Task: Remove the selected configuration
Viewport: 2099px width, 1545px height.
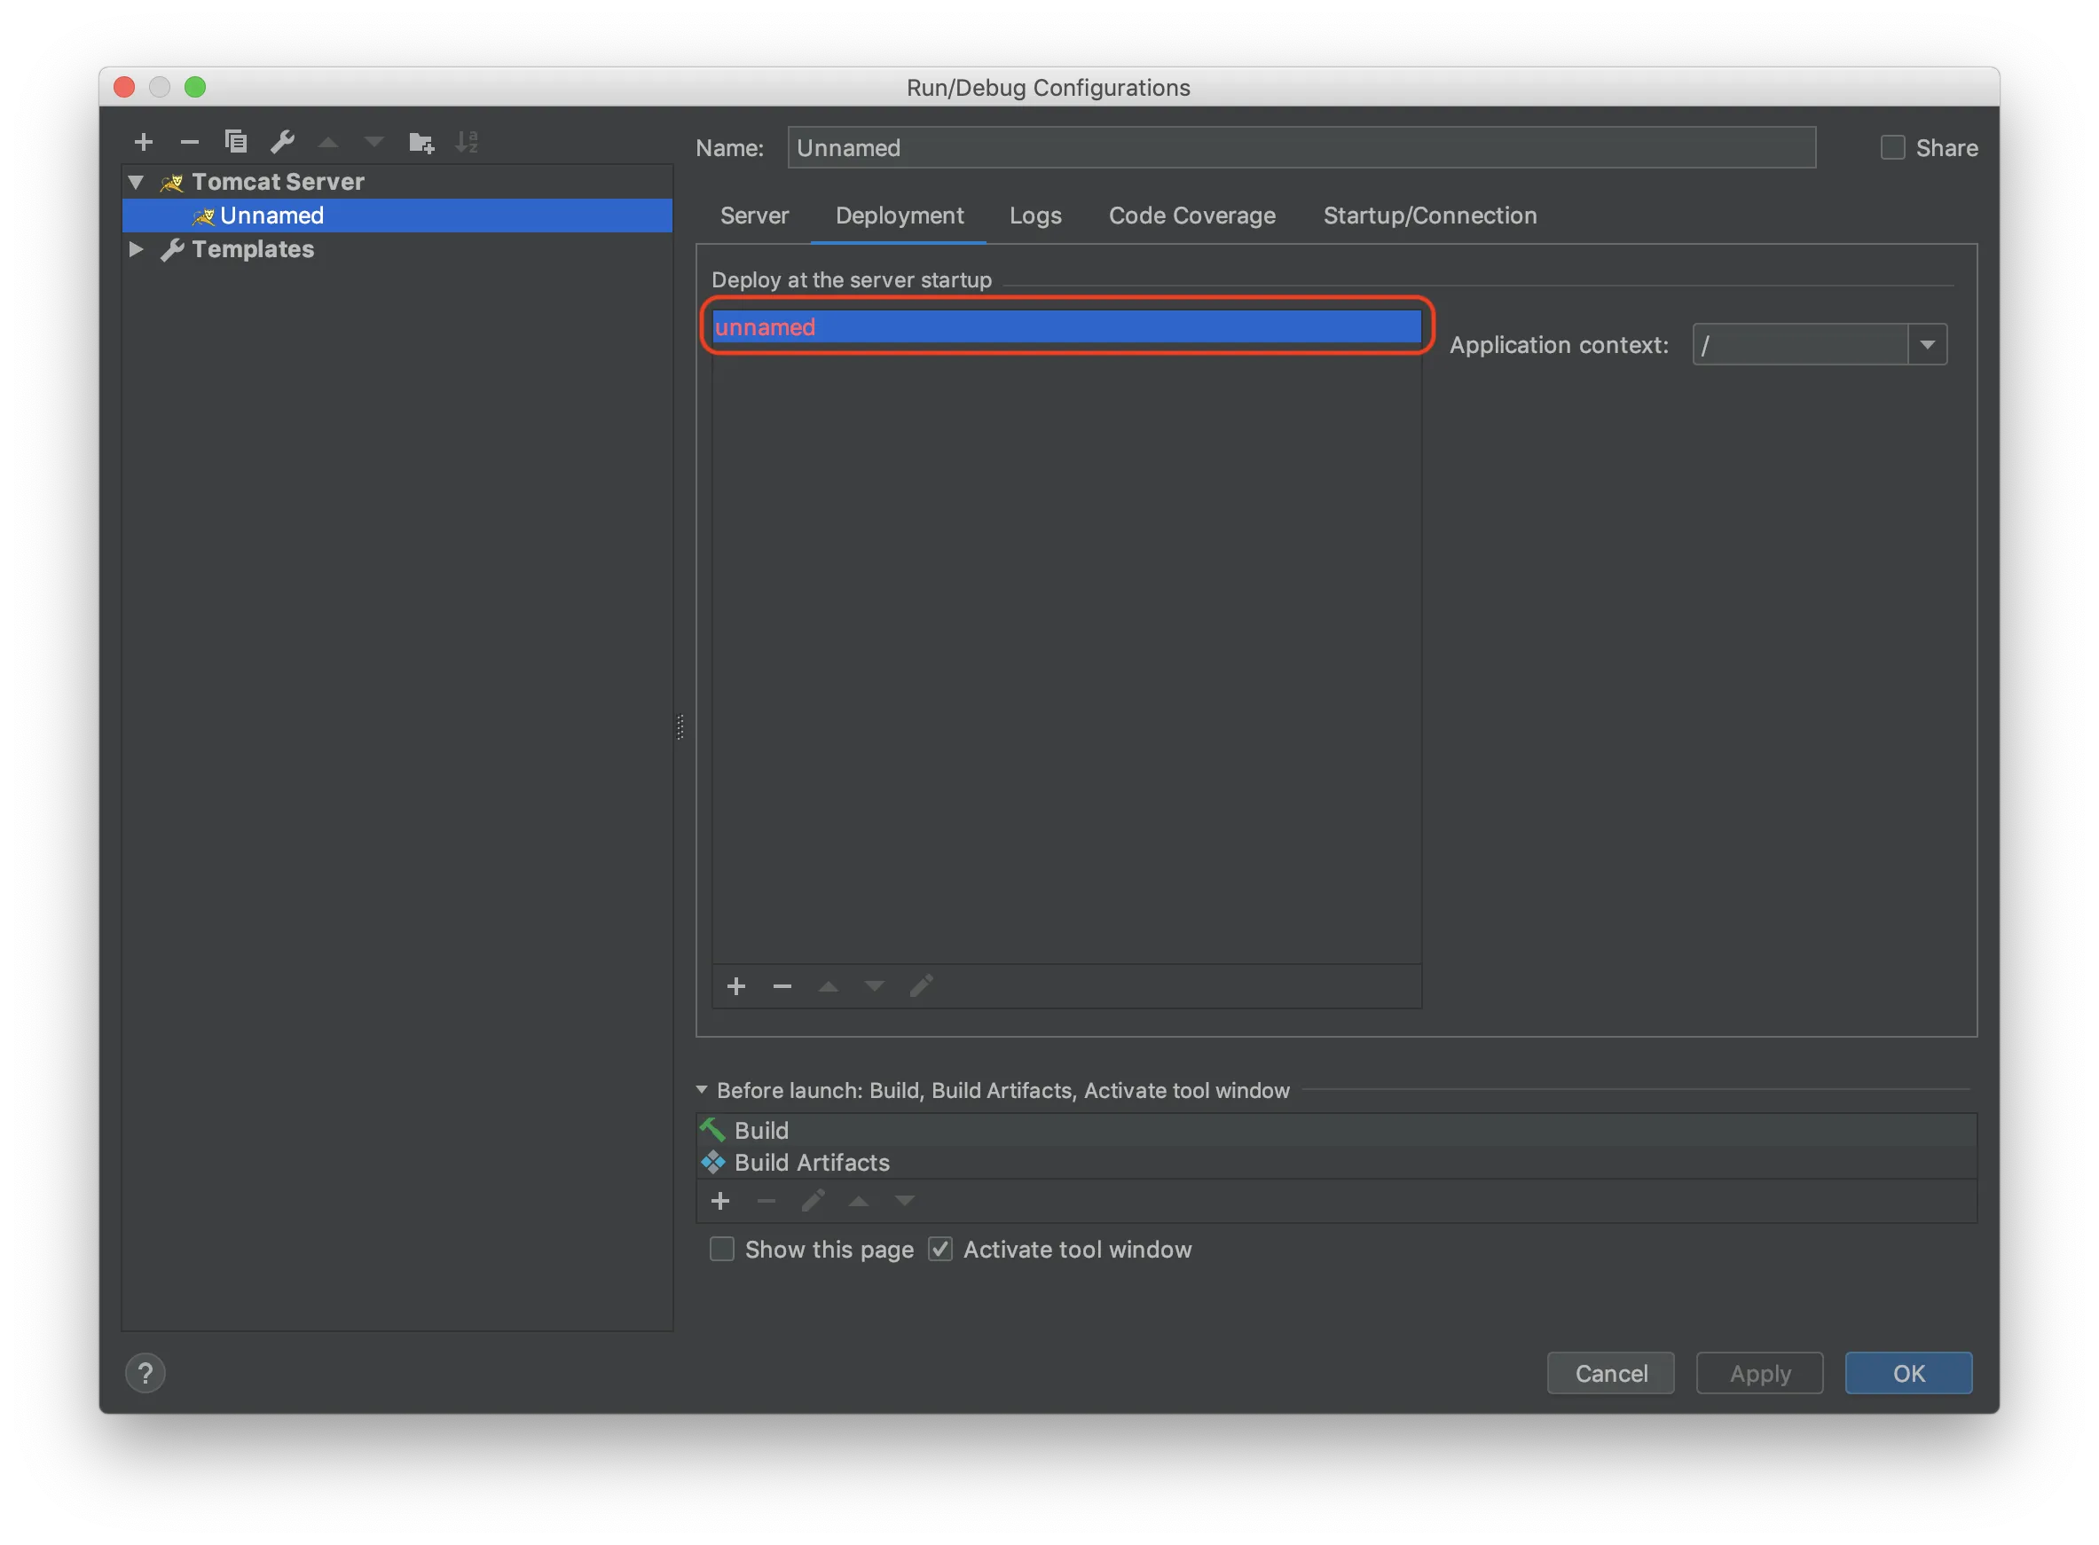Action: click(189, 141)
